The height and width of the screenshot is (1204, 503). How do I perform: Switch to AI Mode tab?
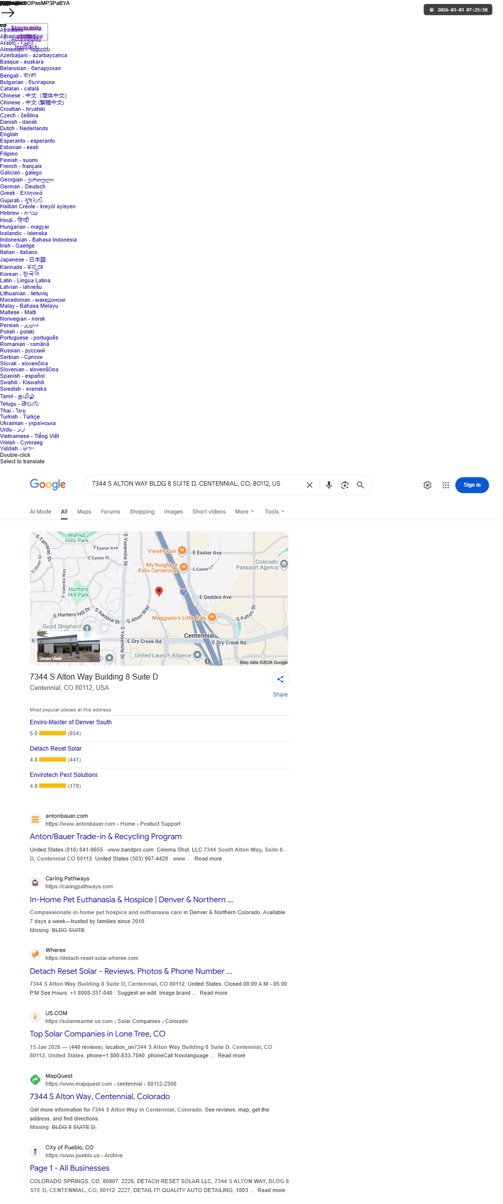pos(40,512)
